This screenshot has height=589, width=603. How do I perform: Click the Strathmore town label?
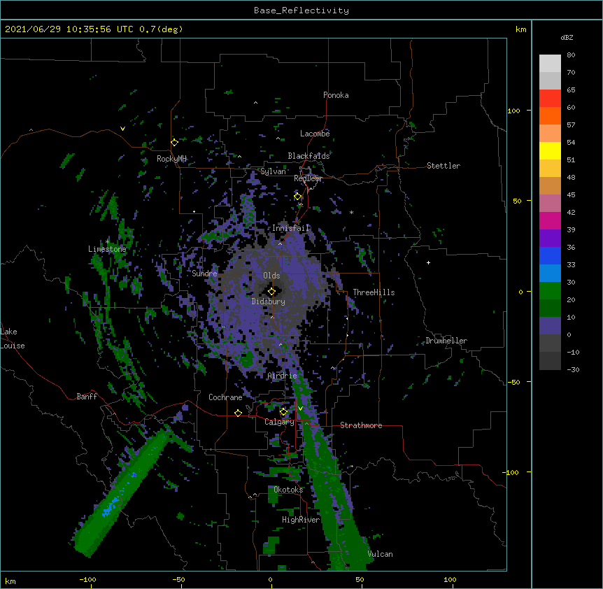(x=361, y=425)
